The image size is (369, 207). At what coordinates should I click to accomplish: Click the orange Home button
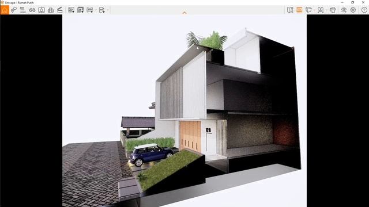(5, 10)
